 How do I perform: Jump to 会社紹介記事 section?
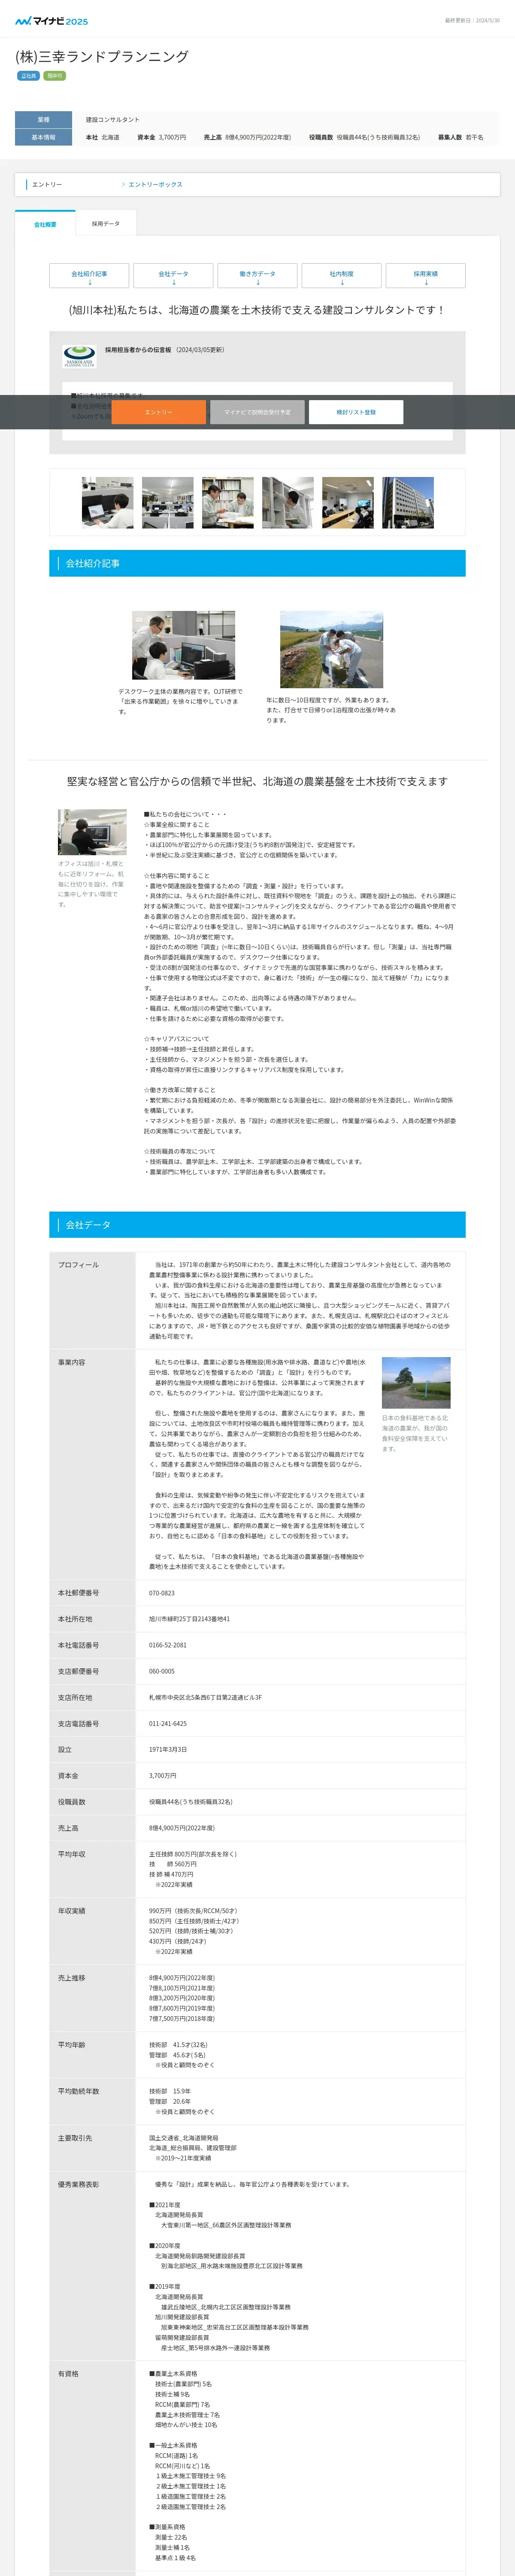click(x=89, y=276)
